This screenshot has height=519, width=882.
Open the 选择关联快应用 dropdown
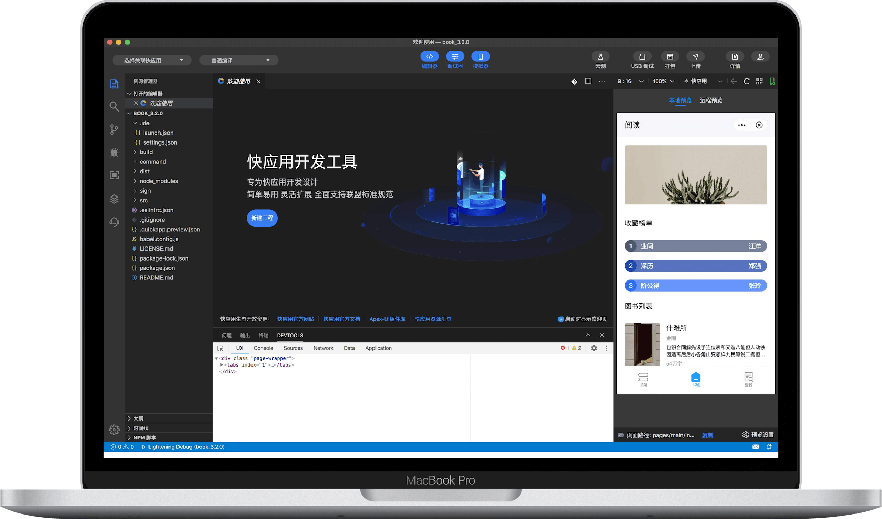pyautogui.click(x=152, y=60)
